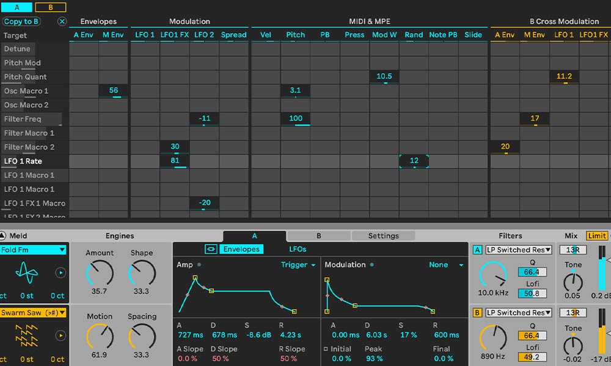The width and height of the screenshot is (611, 366).
Task: Click the preview play icon for Fold Fm oscillator
Action: (60, 271)
